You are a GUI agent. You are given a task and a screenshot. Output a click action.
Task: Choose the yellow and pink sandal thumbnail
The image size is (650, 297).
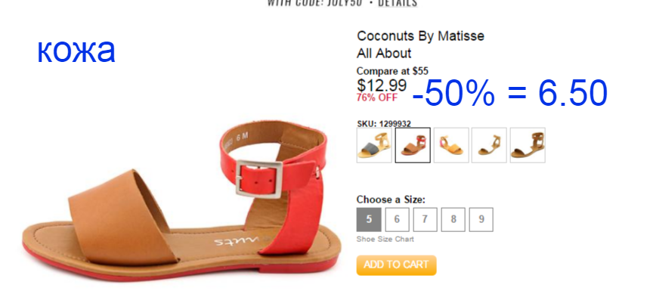[451, 145]
